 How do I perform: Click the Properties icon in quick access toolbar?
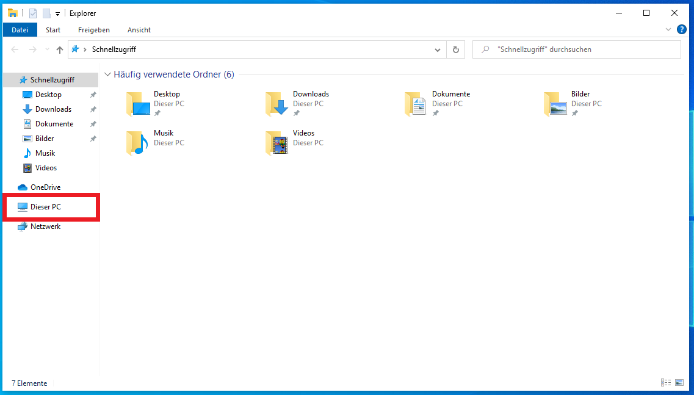(x=33, y=13)
